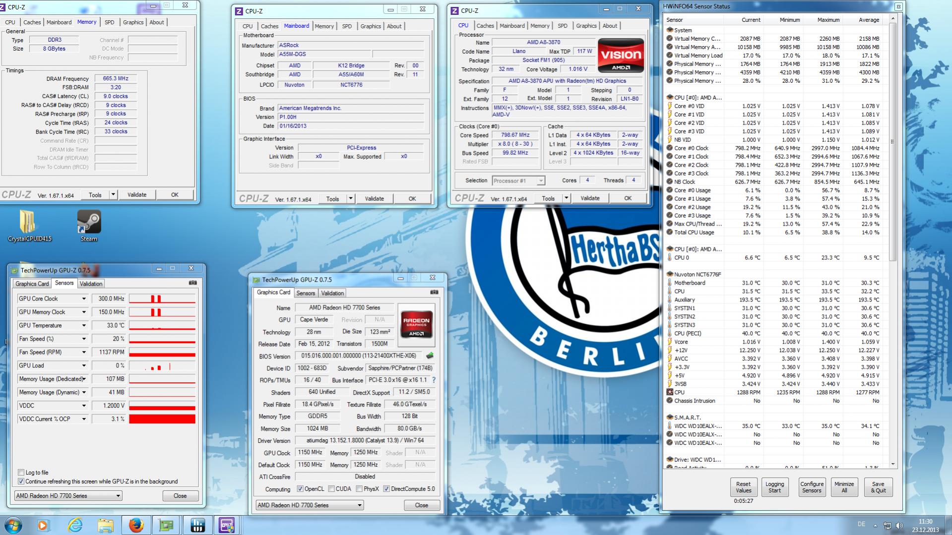Click the VDDC Current % OCP red graph
Image resolution: width=952 pixels, height=535 pixels.
162,419
